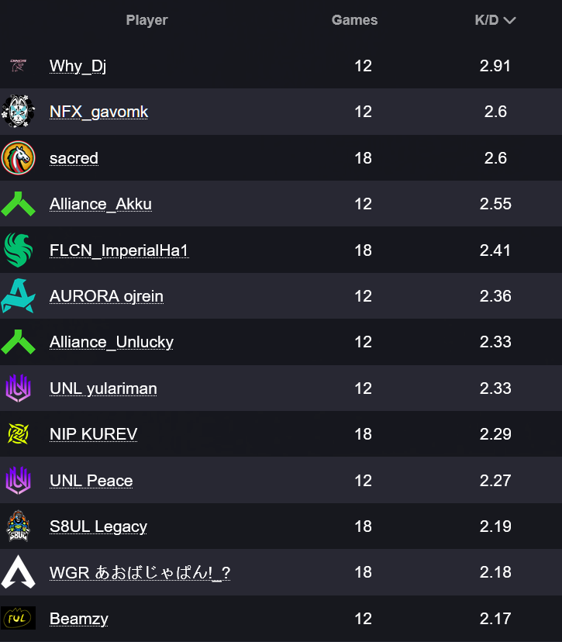Screen dimensions: 562x642
Task: Open the Alliance_Unlucky player link
Action: [x=111, y=342]
